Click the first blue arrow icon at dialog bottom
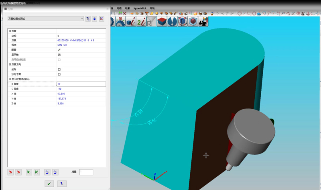 [x=47, y=172]
